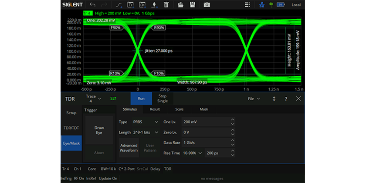366x183 pixels.
Task: Switch to the Result tab
Action: tap(155, 109)
